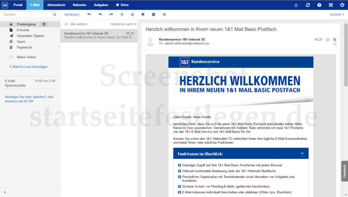
Task: Select the Entwürfe folder
Action: 23,30
